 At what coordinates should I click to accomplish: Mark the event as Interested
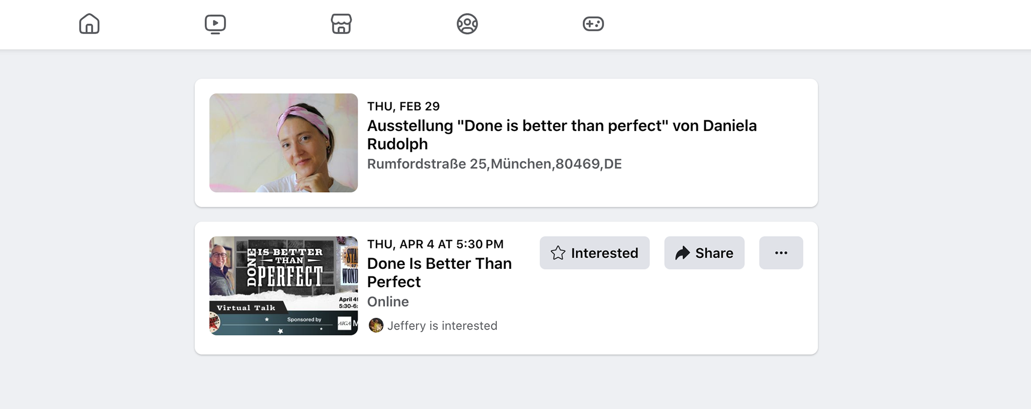[594, 253]
